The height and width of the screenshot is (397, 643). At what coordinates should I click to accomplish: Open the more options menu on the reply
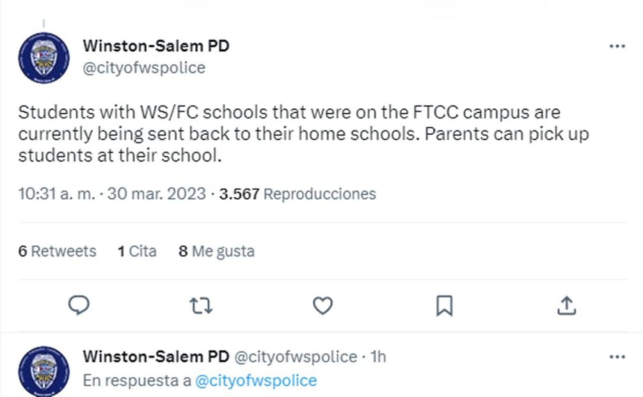click(x=617, y=357)
